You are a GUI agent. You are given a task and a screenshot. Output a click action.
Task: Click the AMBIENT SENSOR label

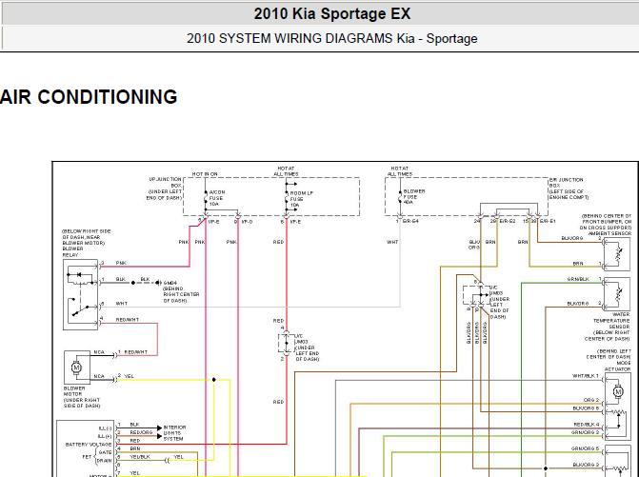pyautogui.click(x=606, y=225)
